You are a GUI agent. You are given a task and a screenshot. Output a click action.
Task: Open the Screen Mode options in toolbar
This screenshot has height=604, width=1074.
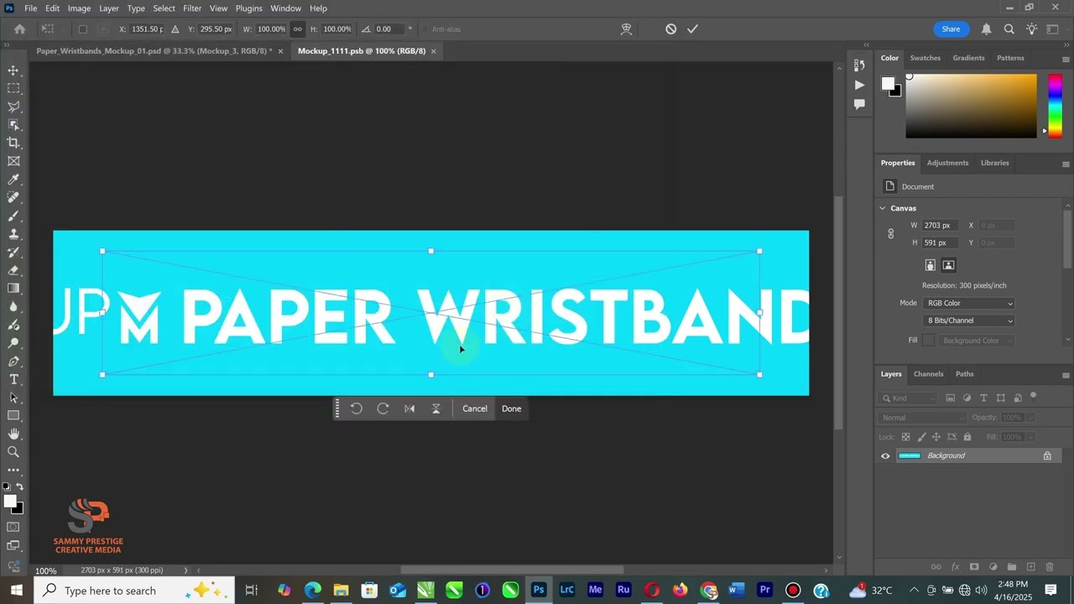click(x=13, y=545)
